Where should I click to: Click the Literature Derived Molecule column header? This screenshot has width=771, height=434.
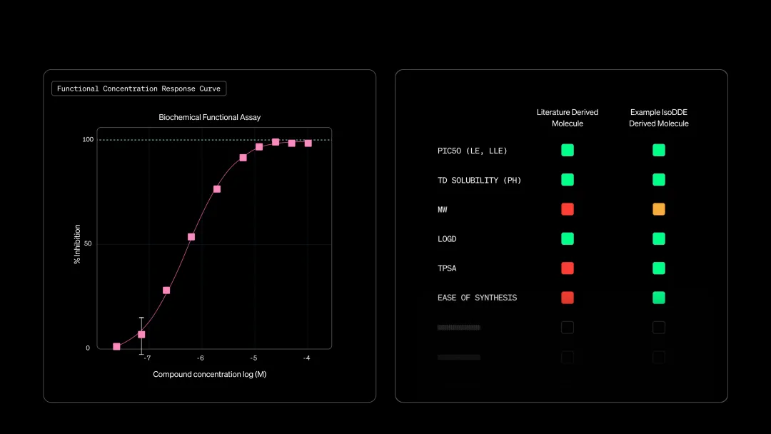(568, 118)
